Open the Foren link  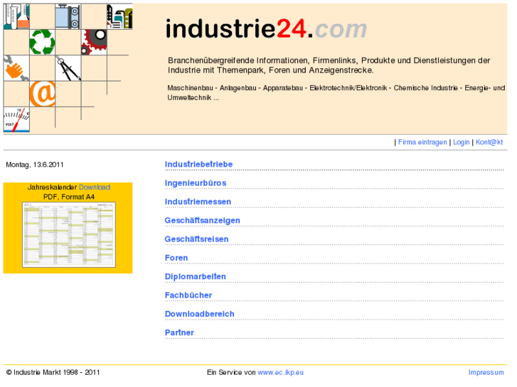(x=176, y=258)
